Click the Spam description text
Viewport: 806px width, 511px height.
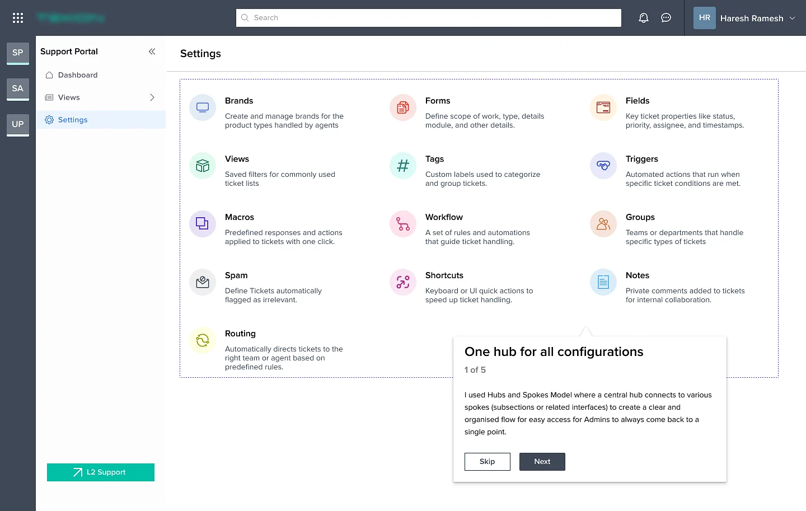tap(273, 296)
